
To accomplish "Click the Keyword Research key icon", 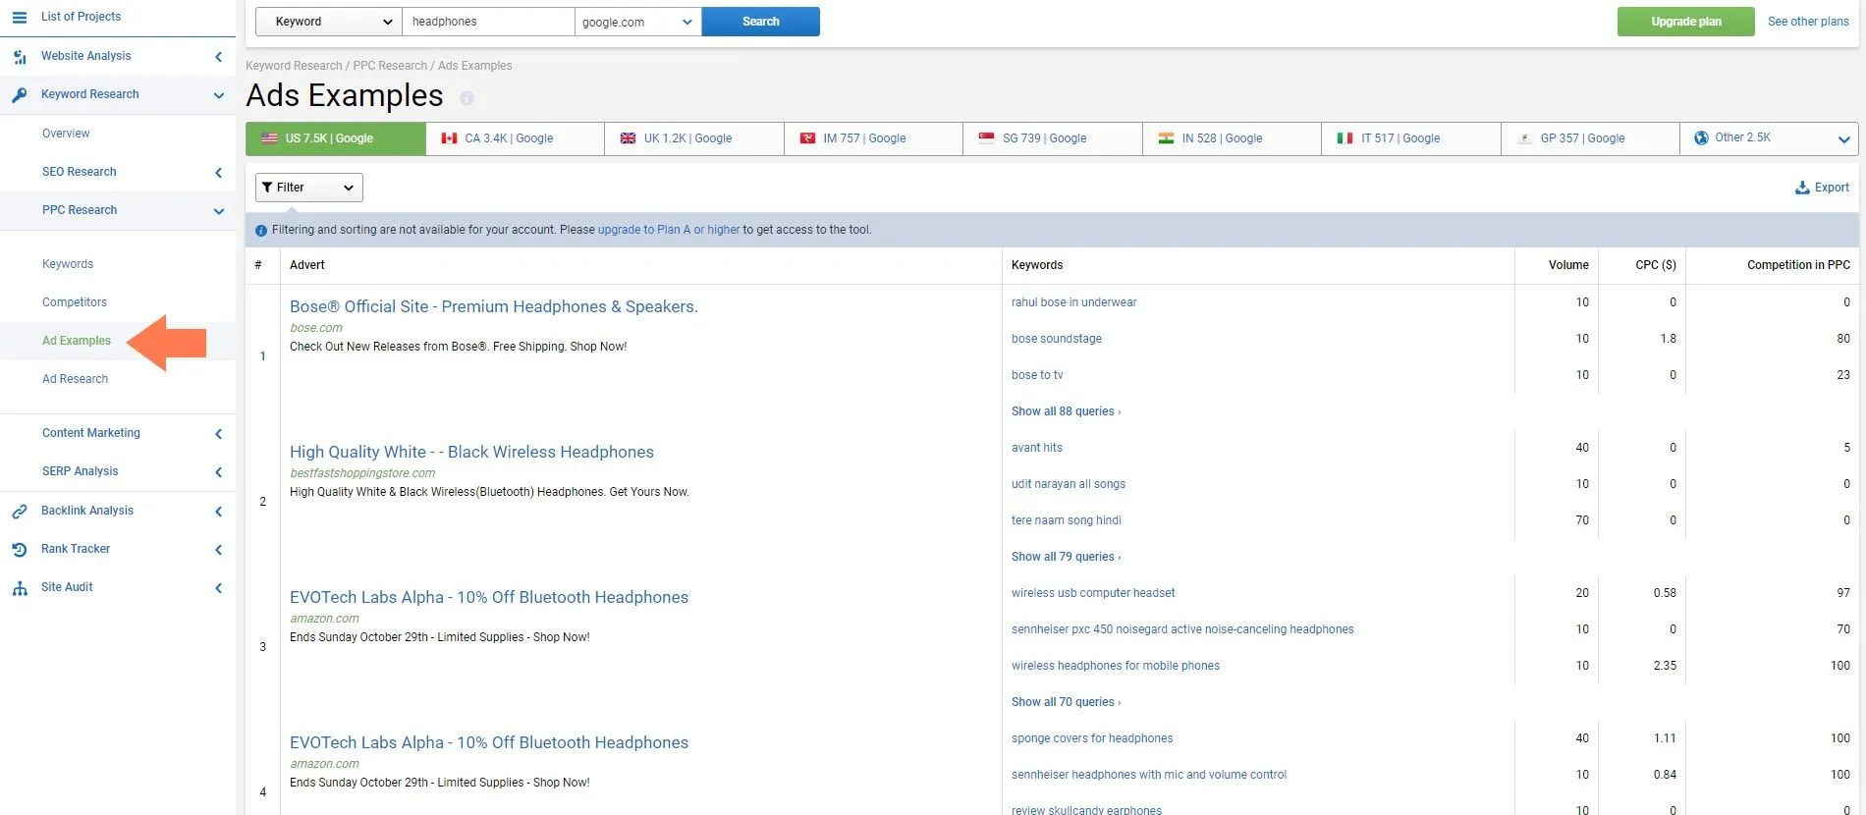I will [20, 95].
